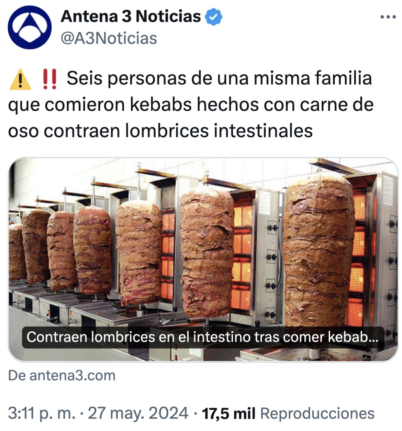Select the tweet text about kebabs

coord(191,105)
